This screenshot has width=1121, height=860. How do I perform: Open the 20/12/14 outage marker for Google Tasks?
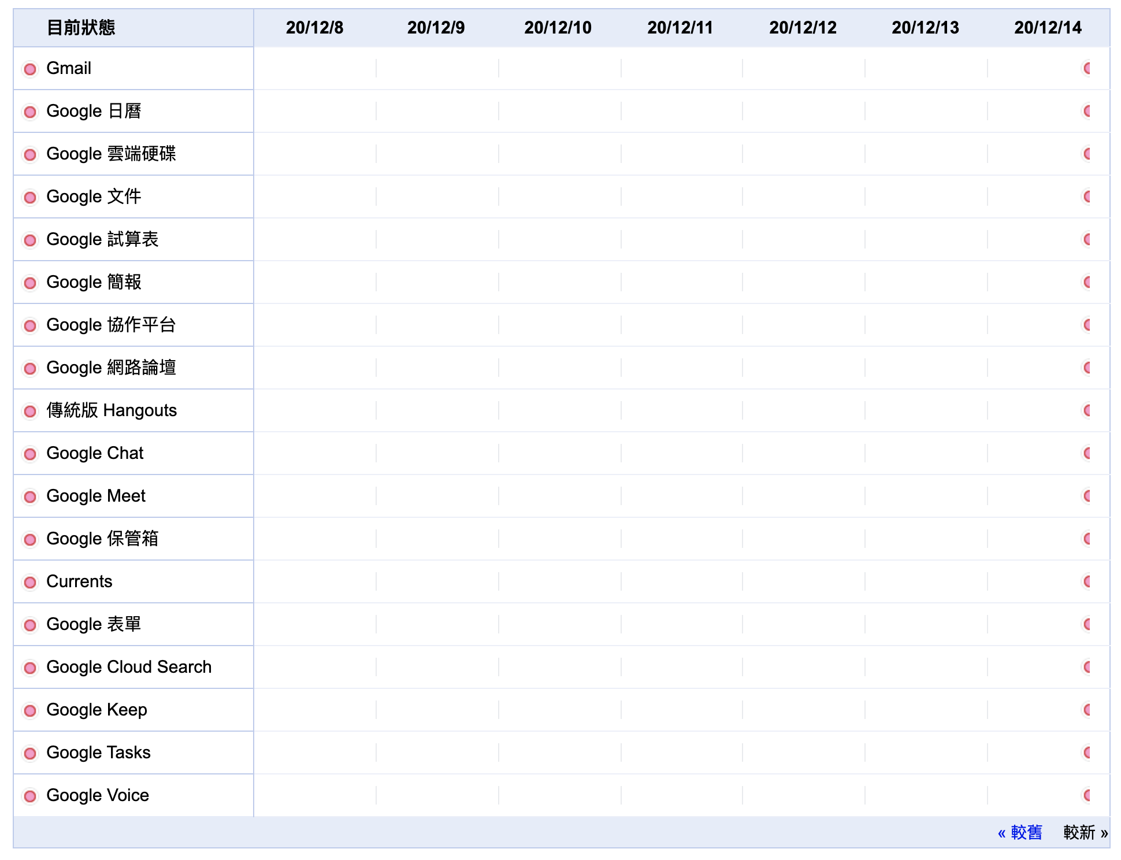[x=1086, y=753]
